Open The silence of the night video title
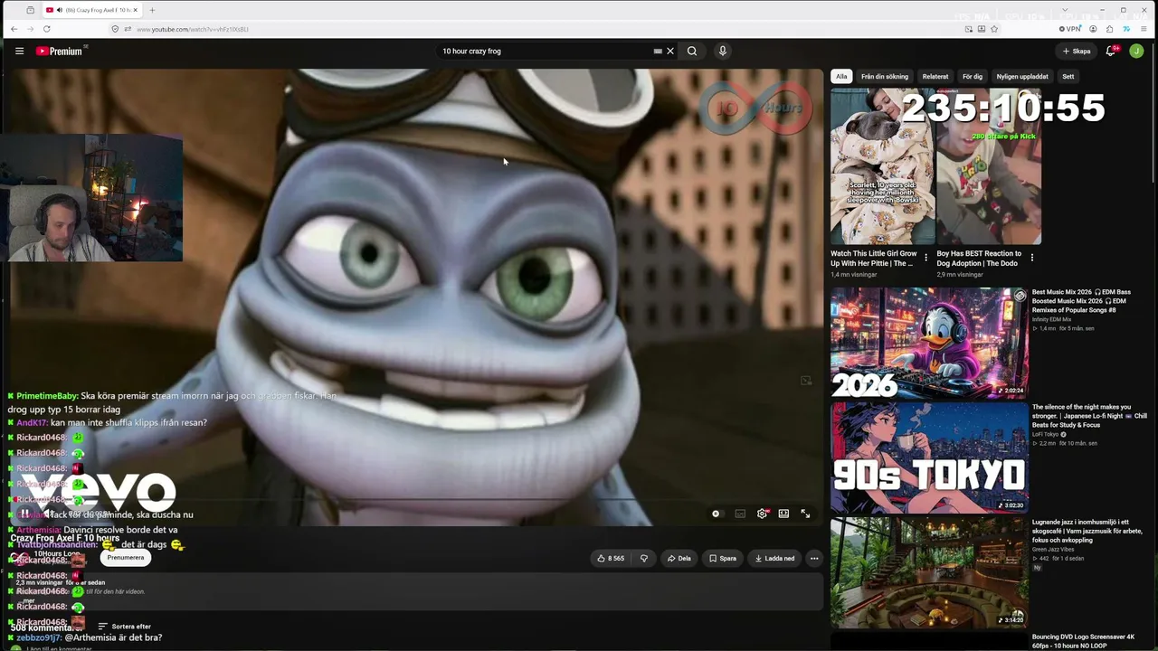This screenshot has height=651, width=1158. point(1089,416)
